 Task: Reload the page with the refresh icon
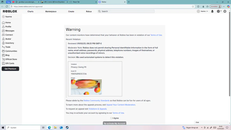[7, 6]
